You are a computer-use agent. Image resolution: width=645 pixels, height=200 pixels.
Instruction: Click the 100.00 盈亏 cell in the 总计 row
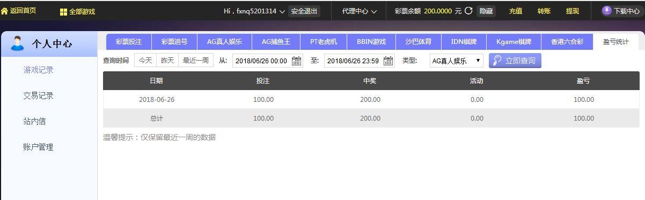click(584, 118)
